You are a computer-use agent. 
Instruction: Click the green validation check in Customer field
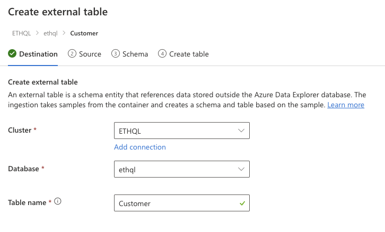[242, 203]
